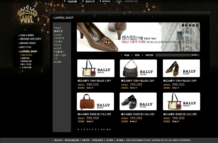Choose 가방/핸드백 in the category list

[x=59, y=38]
